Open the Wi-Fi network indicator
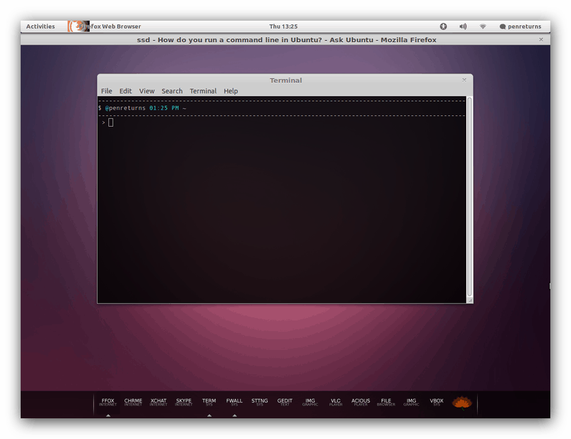This screenshot has height=439, width=571. [x=483, y=26]
